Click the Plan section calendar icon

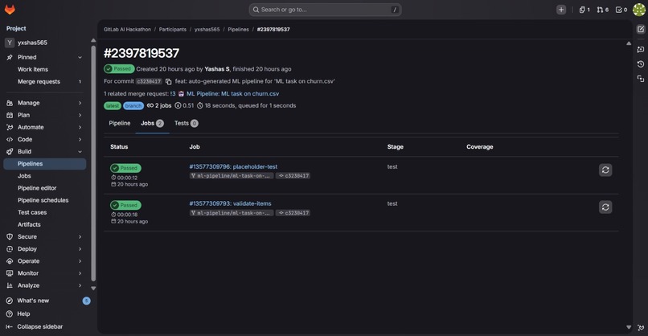(10, 115)
